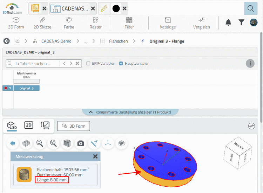Switch to the dimensions view tab
263x193 pixels.
pos(45,126)
